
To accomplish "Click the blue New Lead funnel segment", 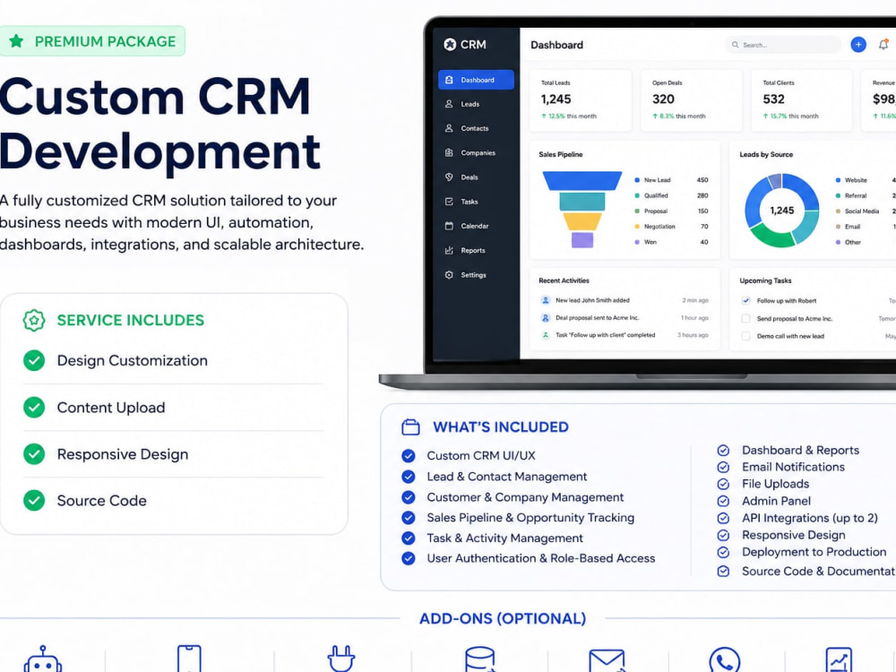I will point(582,181).
